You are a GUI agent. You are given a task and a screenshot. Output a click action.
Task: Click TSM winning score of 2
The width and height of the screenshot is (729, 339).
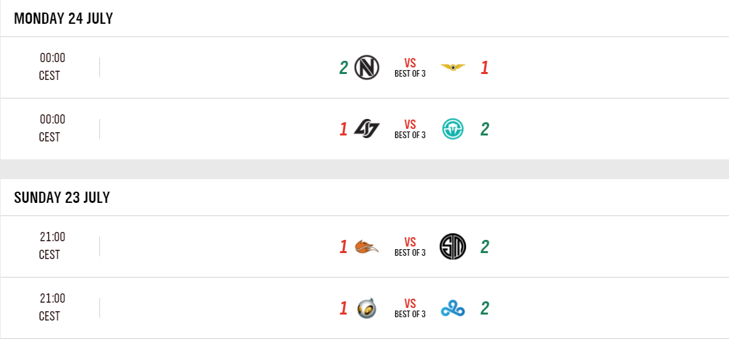485,247
